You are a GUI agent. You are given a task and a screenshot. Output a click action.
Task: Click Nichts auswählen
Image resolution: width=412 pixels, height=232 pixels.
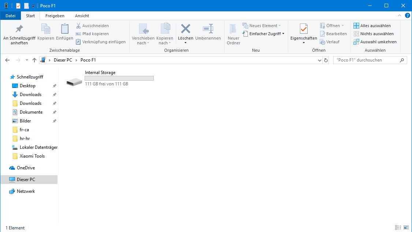click(374, 34)
